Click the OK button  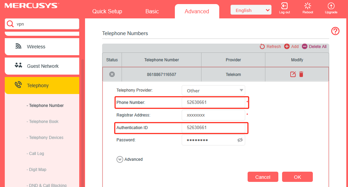tap(297, 177)
